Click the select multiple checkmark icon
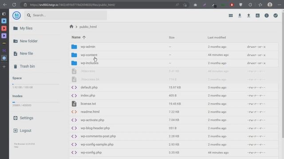Viewport: 284px width, 159px height. 276,15
